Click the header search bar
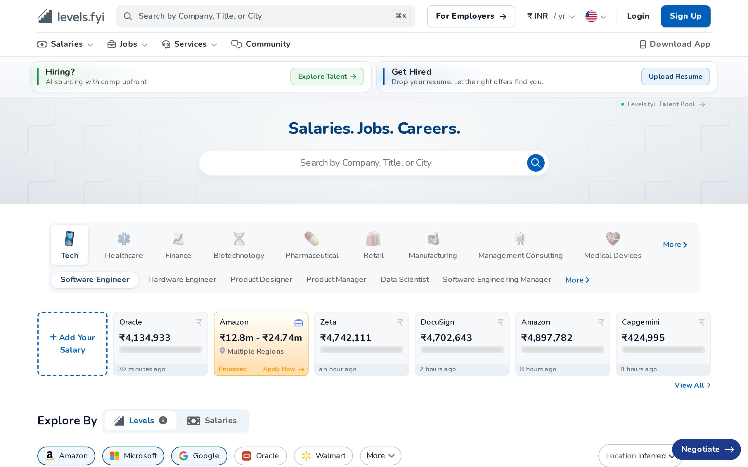748x467 pixels. 266,16
